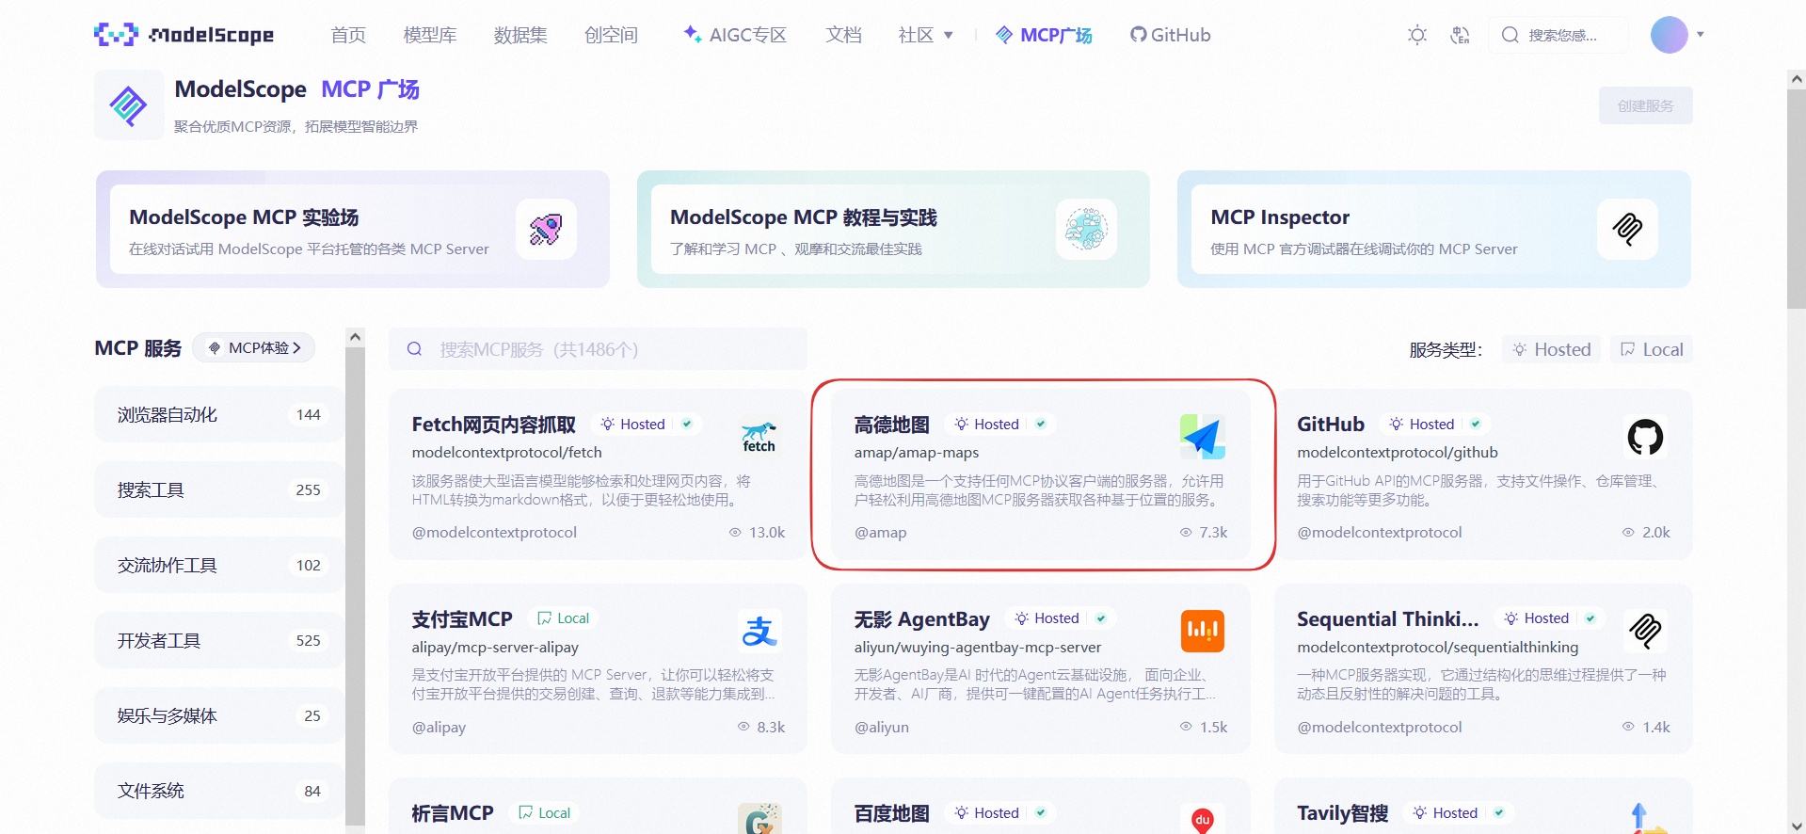The height and width of the screenshot is (834, 1806).
Task: Click the Sequential Thinking service logo
Action: tap(1645, 631)
